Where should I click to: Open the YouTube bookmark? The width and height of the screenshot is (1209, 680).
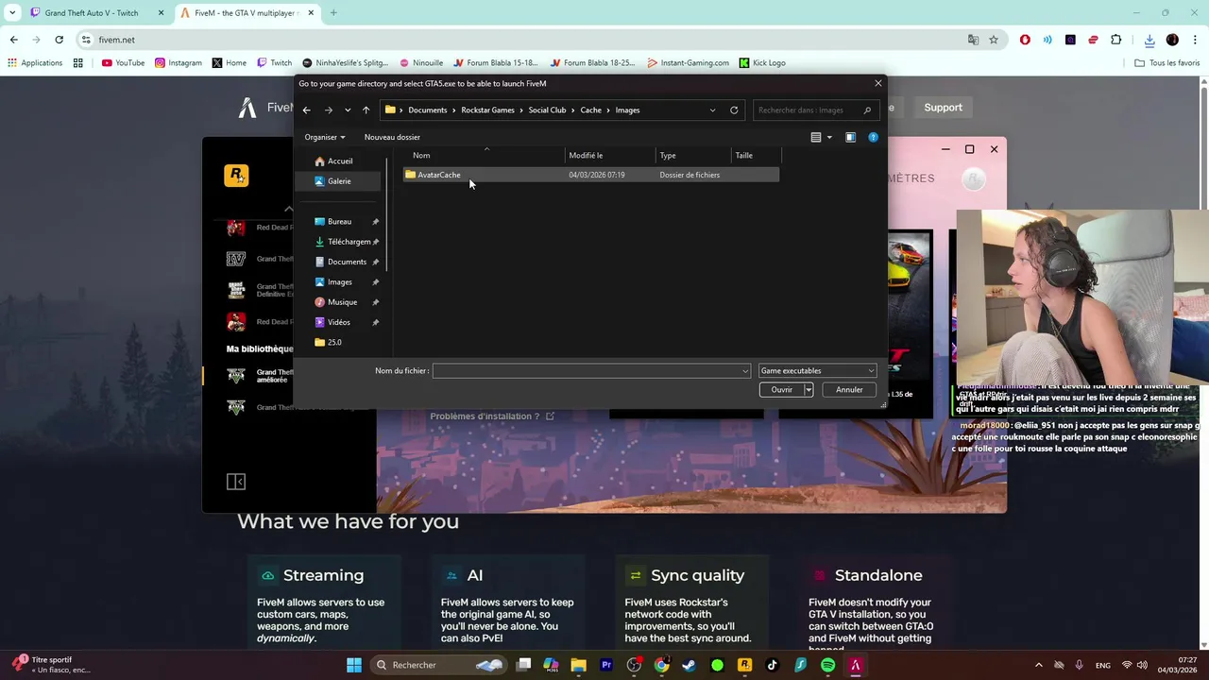pyautogui.click(x=123, y=63)
